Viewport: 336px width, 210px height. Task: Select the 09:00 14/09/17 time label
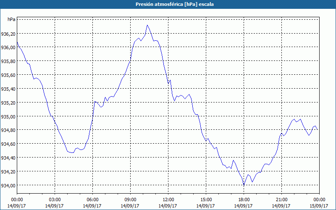pyautogui.click(x=130, y=203)
